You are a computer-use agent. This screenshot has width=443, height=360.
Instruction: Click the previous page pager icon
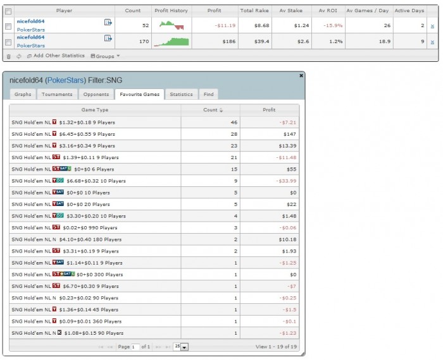tap(110, 347)
